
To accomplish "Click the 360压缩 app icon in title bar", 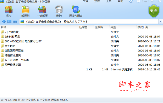I will pyautogui.click(x=2, y=1).
